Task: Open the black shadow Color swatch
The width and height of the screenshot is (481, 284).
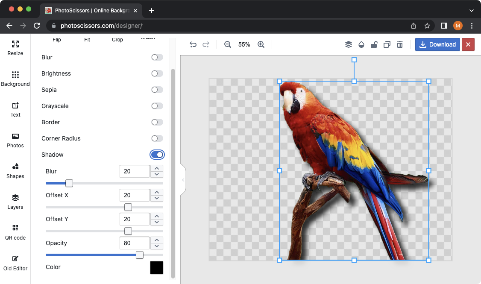Action: point(157,268)
